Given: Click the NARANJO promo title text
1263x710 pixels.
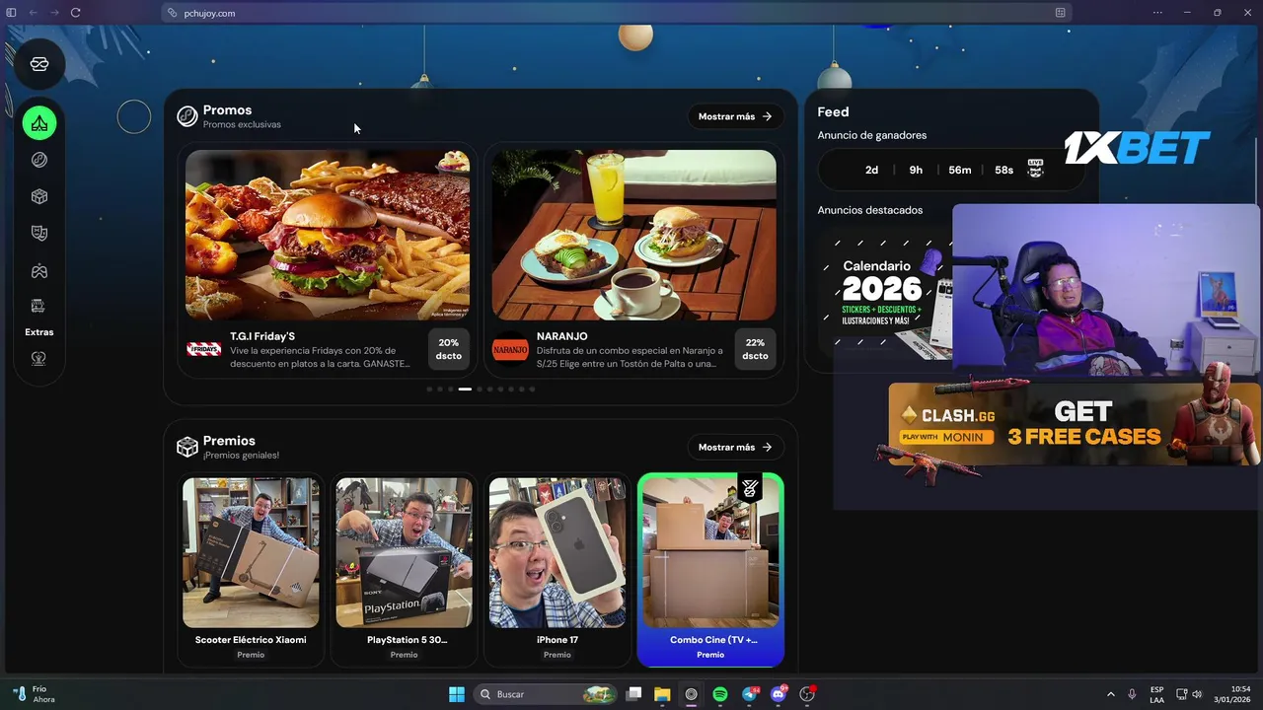Looking at the screenshot, I should pos(561,336).
